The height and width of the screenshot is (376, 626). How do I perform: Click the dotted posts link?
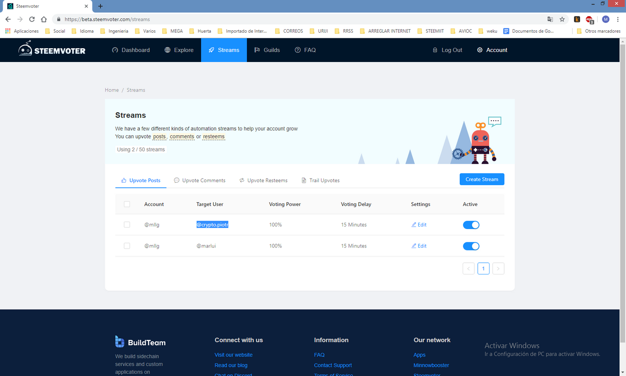tap(159, 137)
